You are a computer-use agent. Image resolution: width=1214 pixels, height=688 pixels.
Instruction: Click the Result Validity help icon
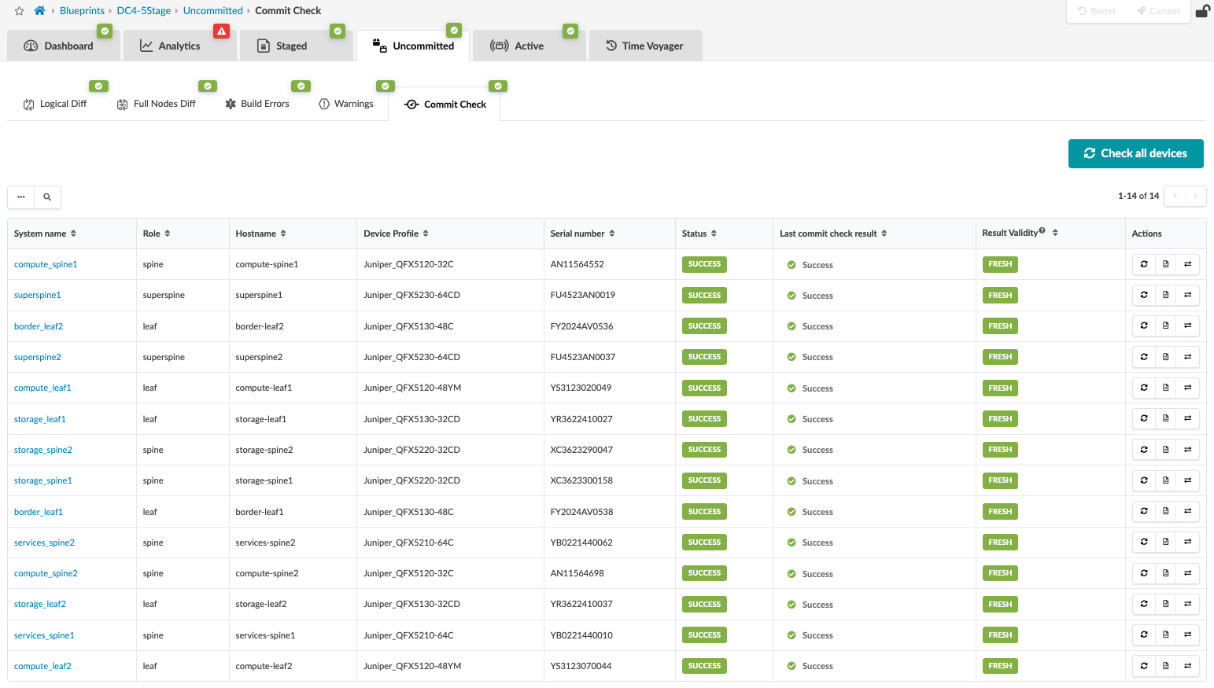(1042, 231)
